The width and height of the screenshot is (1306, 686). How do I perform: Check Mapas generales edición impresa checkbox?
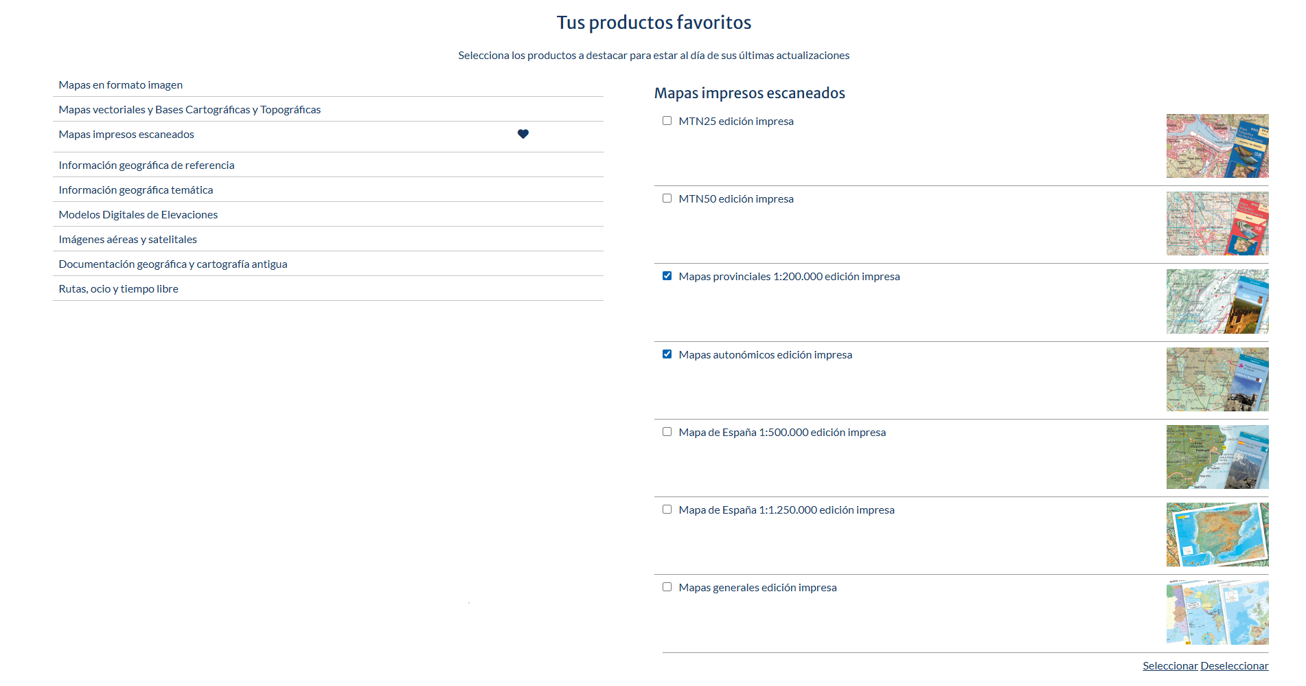click(x=667, y=587)
